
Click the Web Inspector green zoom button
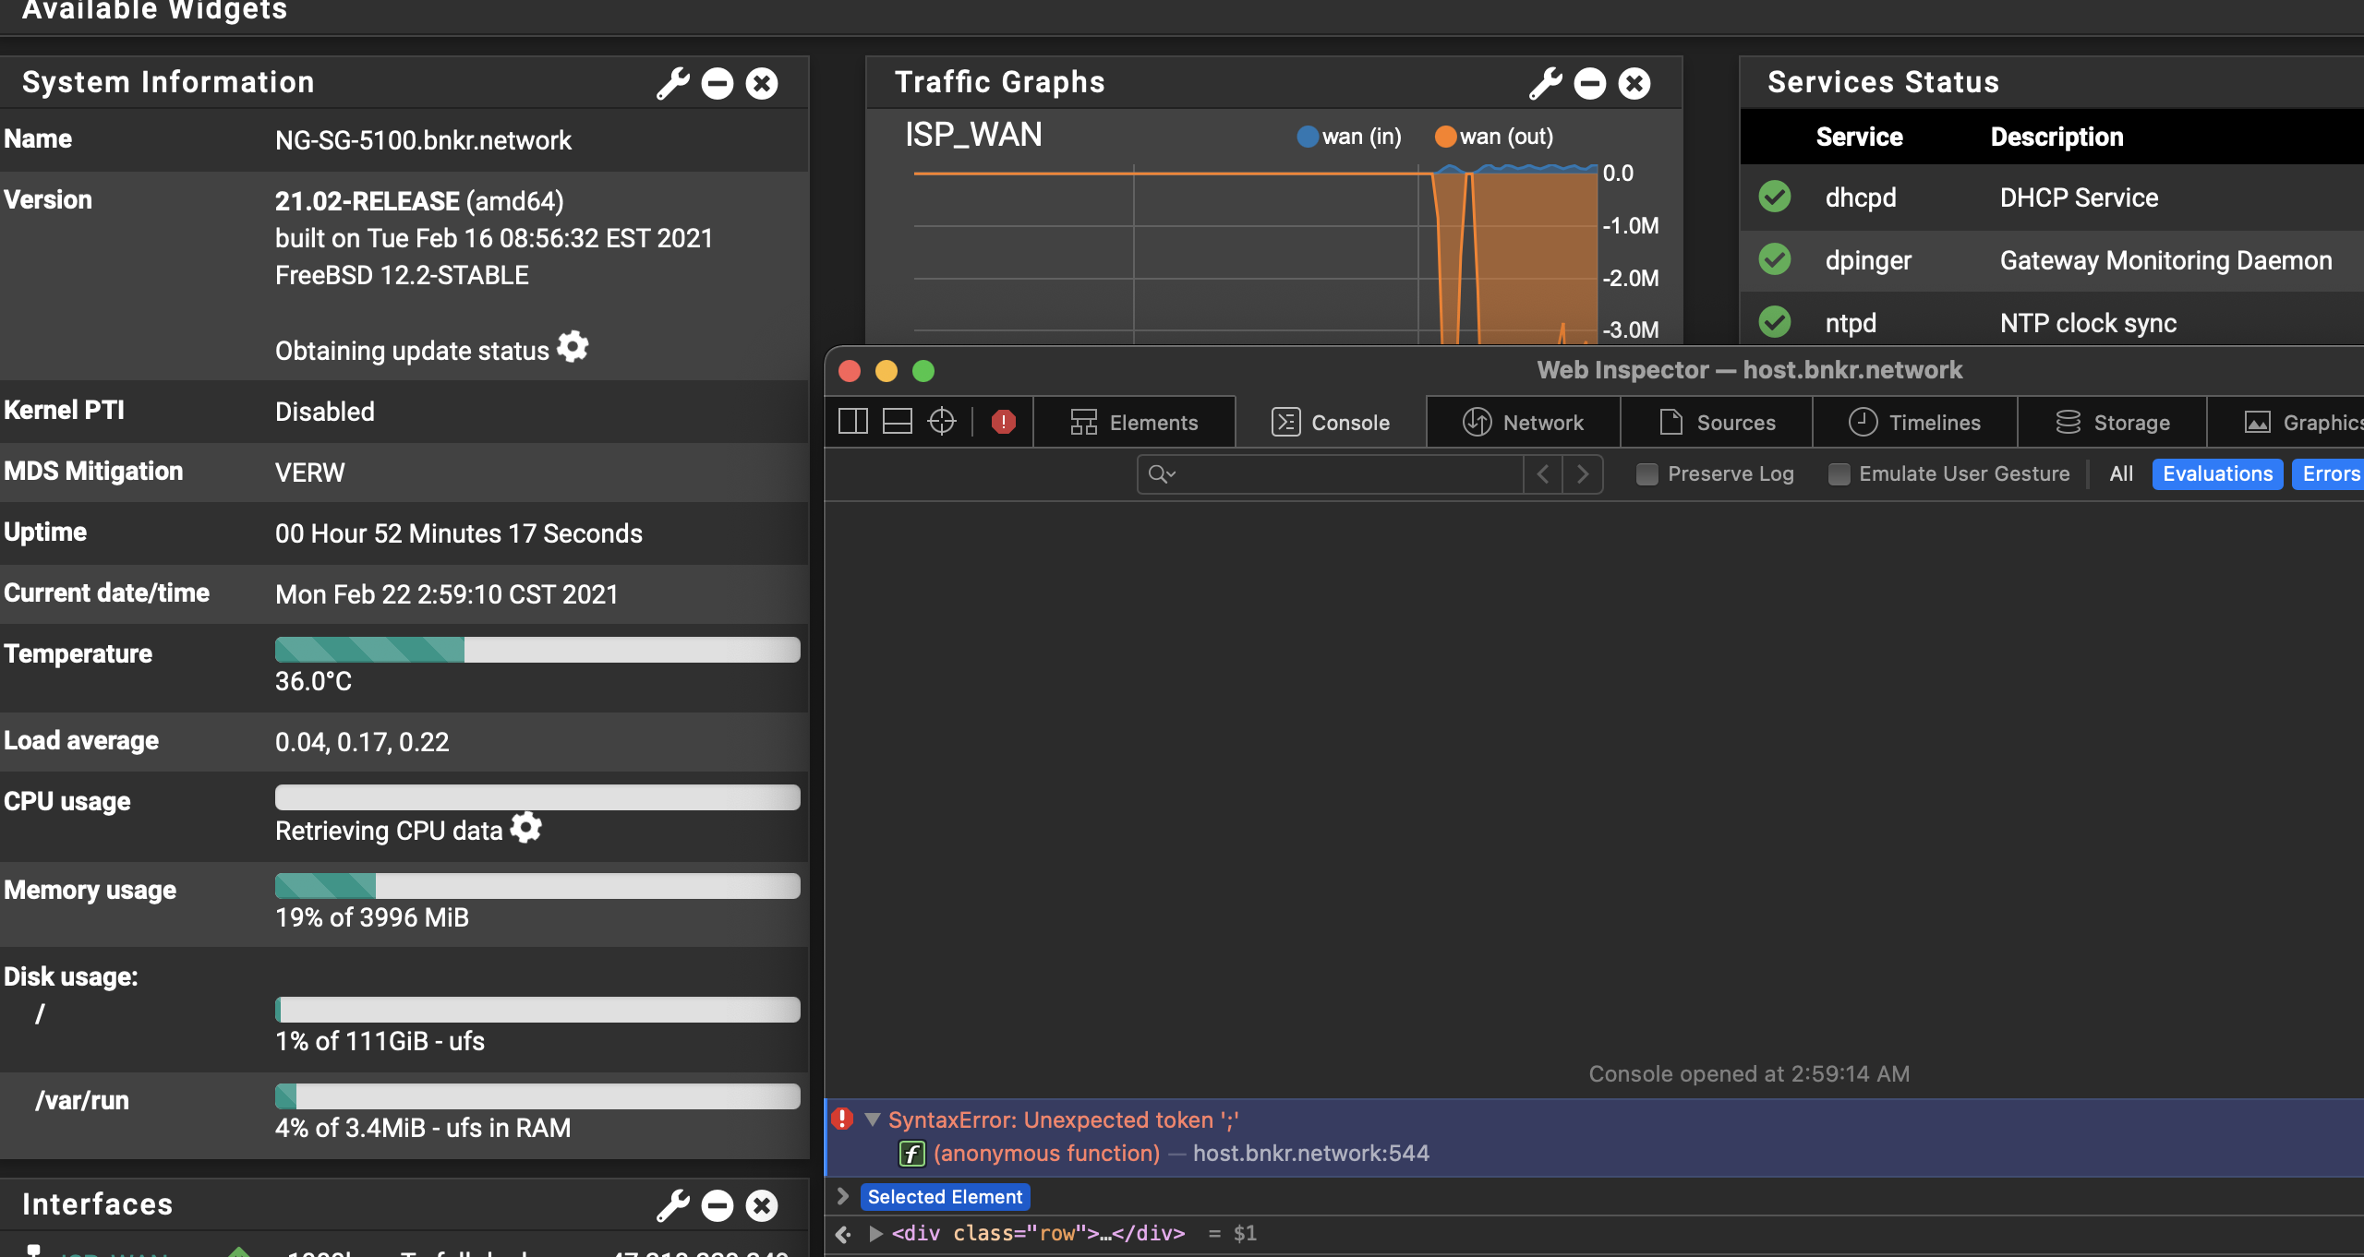tap(923, 371)
